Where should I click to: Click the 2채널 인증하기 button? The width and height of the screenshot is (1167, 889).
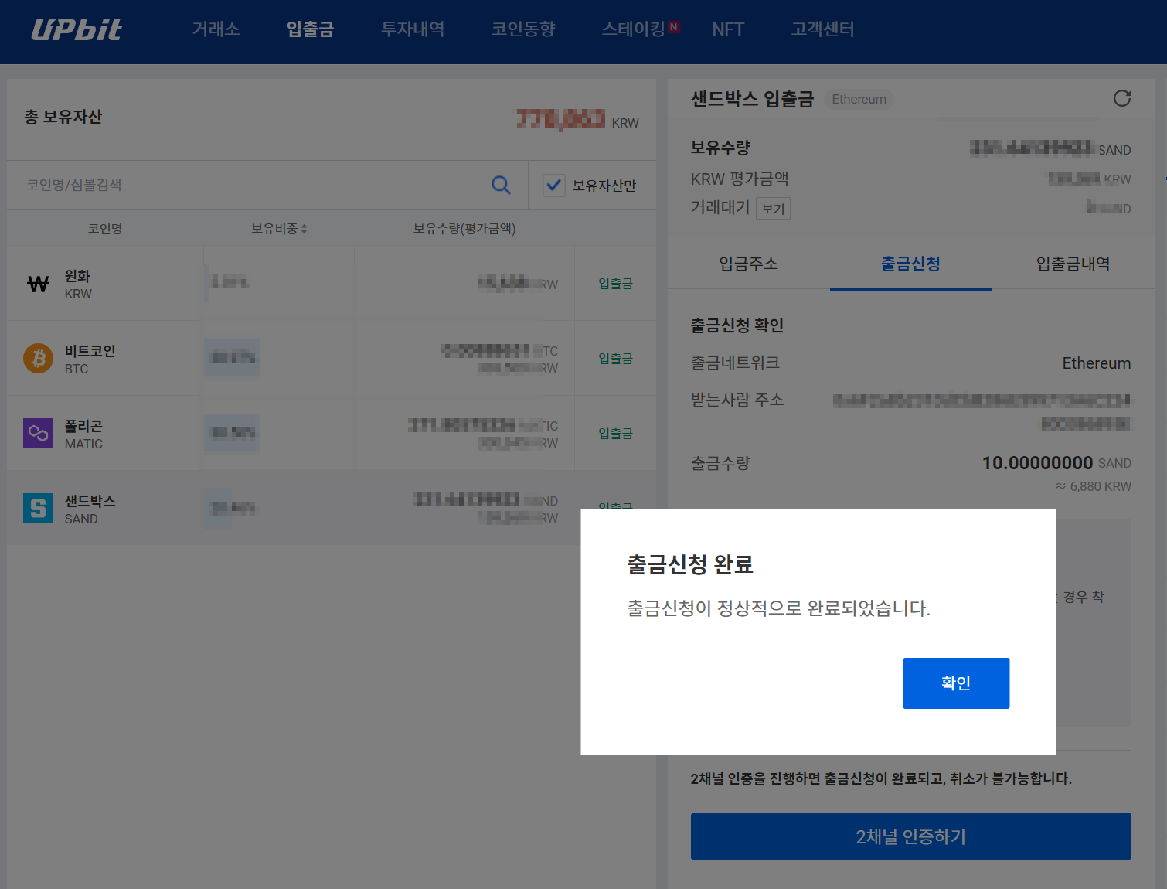click(x=911, y=836)
